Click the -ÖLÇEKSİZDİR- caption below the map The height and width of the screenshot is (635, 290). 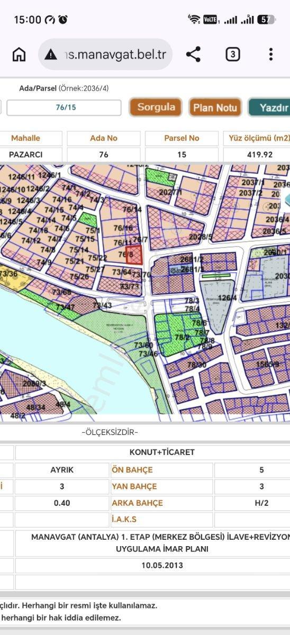click(110, 432)
